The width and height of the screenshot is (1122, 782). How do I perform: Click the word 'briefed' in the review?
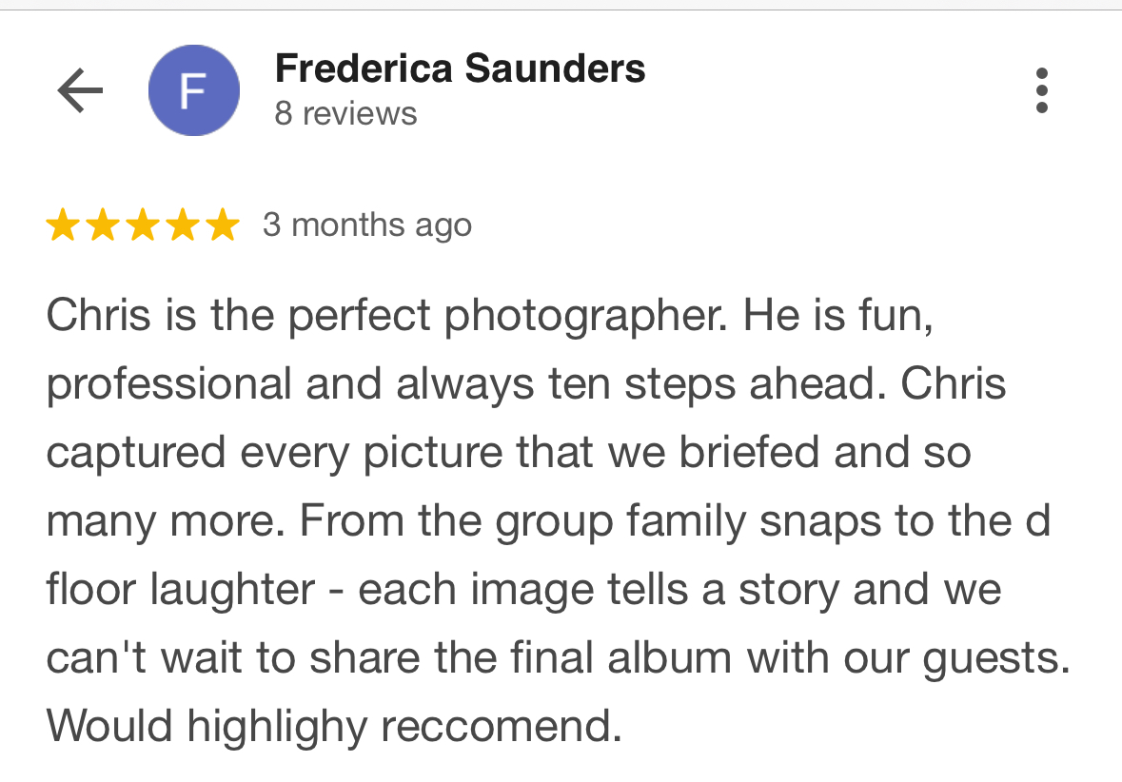(x=750, y=454)
